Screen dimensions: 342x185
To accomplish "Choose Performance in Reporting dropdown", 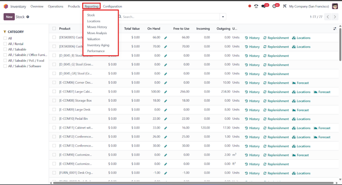I will pyautogui.click(x=96, y=51).
